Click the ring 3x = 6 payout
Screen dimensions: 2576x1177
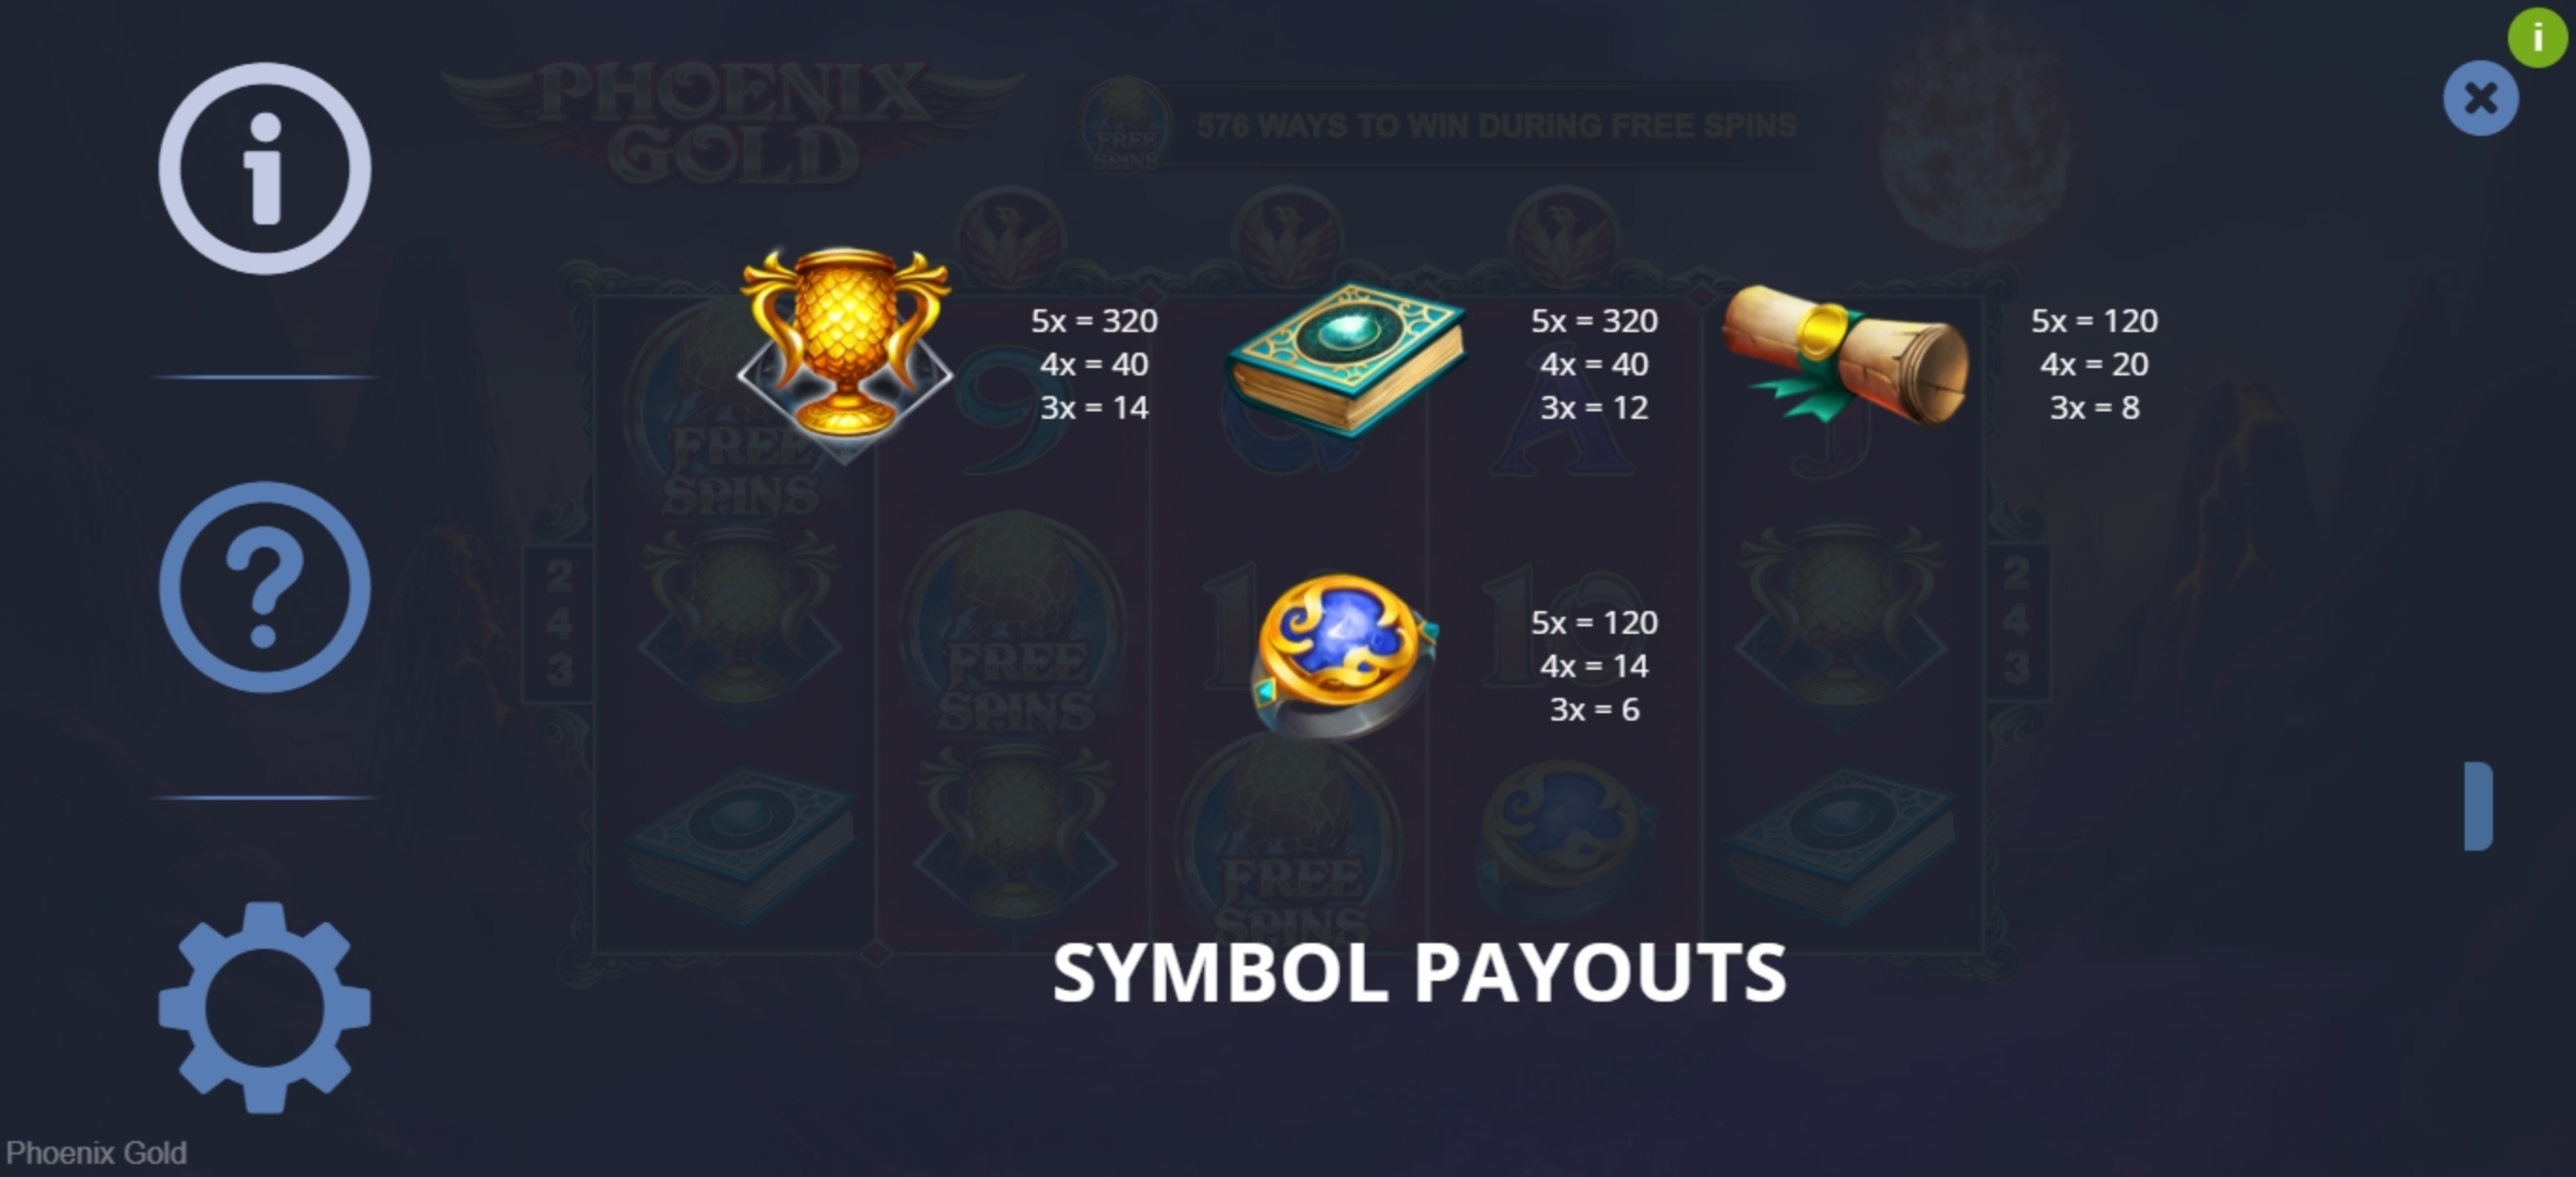1594,709
